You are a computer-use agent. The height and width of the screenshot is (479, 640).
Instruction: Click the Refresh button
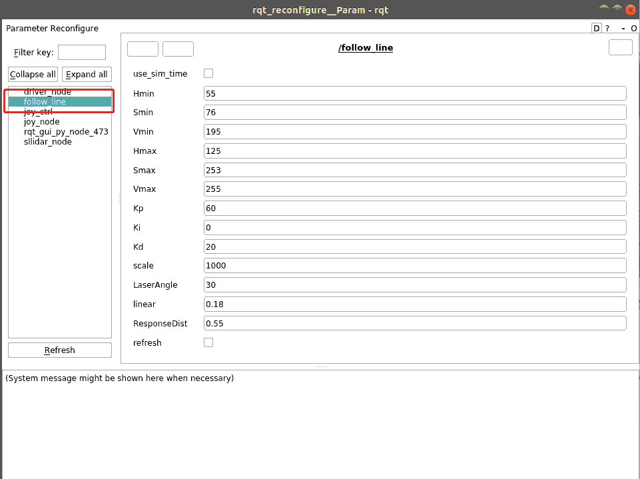coord(59,350)
